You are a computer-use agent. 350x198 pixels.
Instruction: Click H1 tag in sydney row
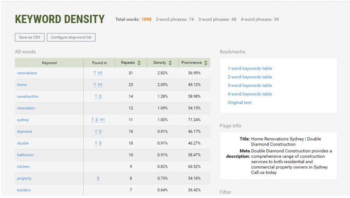tap(102, 120)
